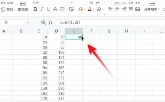This screenshot has height=102, width=165.
Task: Click the fx insert function icon
Action: [51, 23]
